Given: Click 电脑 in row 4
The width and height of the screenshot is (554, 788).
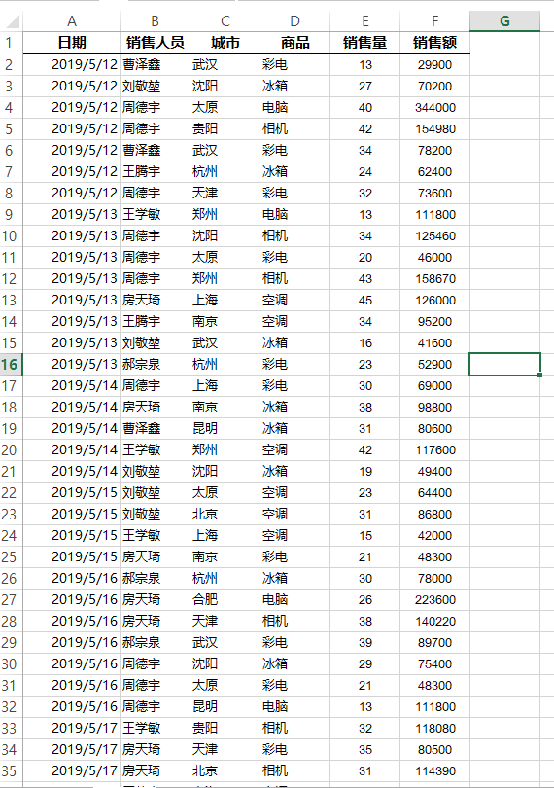Looking at the screenshot, I should point(294,108).
